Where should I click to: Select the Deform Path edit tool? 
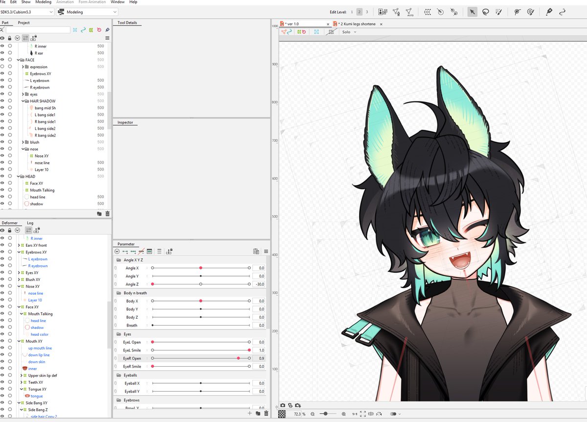click(x=517, y=12)
